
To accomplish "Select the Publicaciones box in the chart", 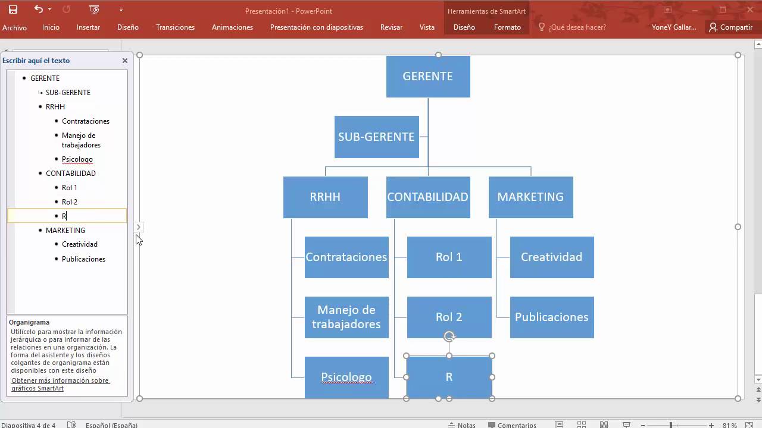I will coord(552,317).
